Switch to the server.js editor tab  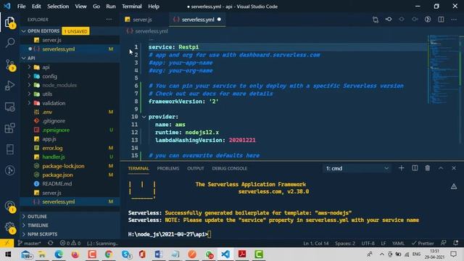pos(142,20)
